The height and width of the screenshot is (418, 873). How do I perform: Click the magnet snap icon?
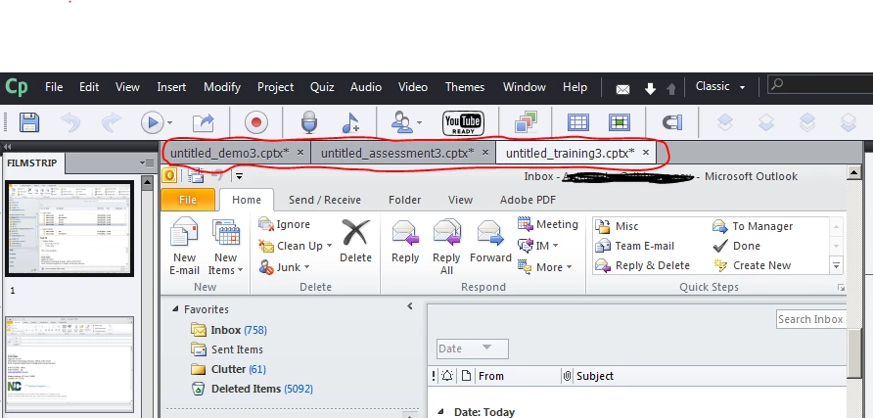coord(672,122)
